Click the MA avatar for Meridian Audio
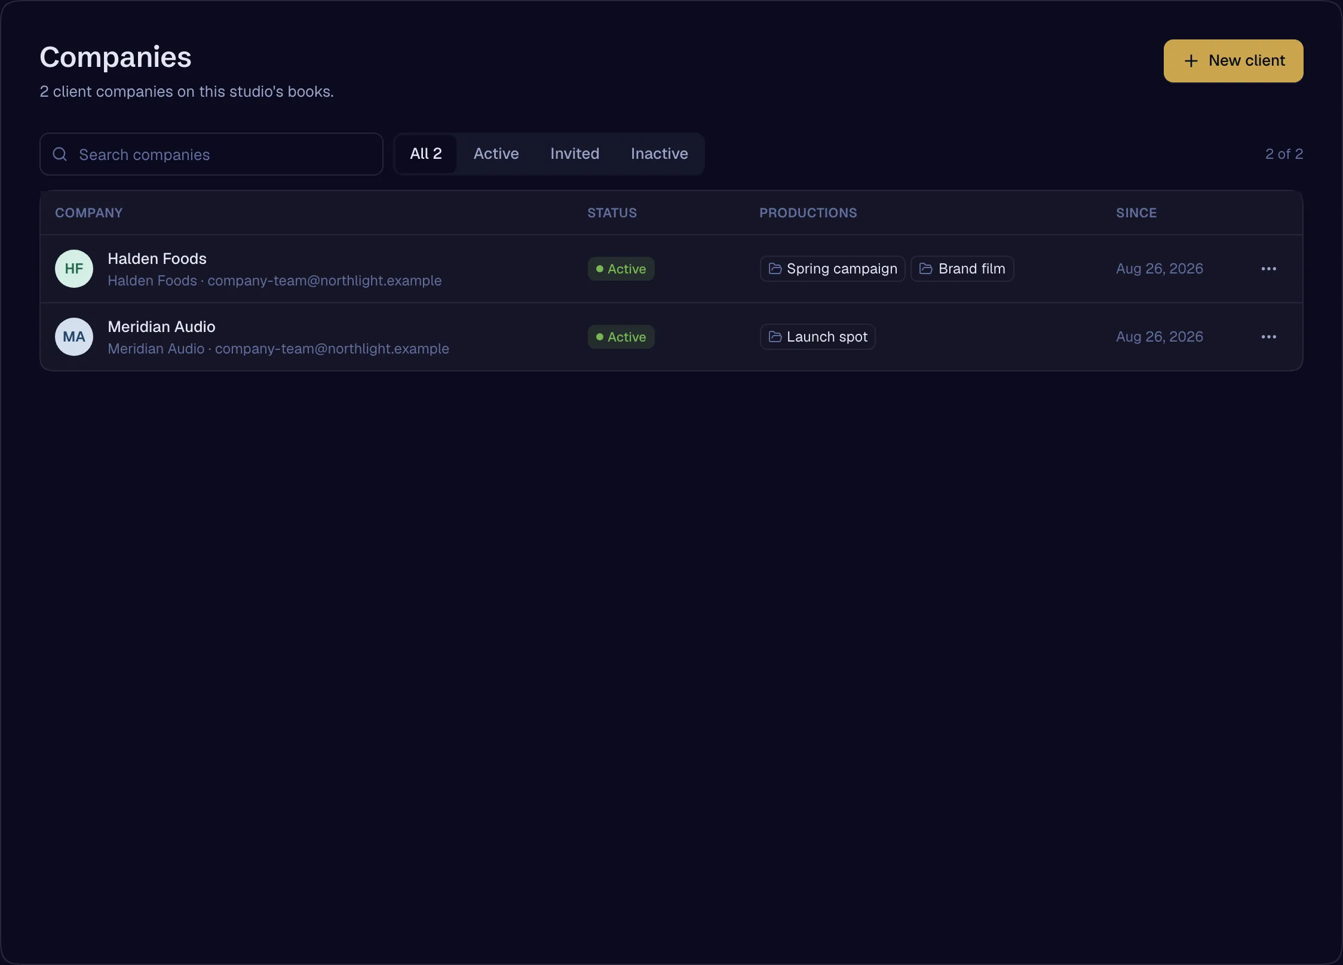Viewport: 1343px width, 965px height. (x=74, y=337)
